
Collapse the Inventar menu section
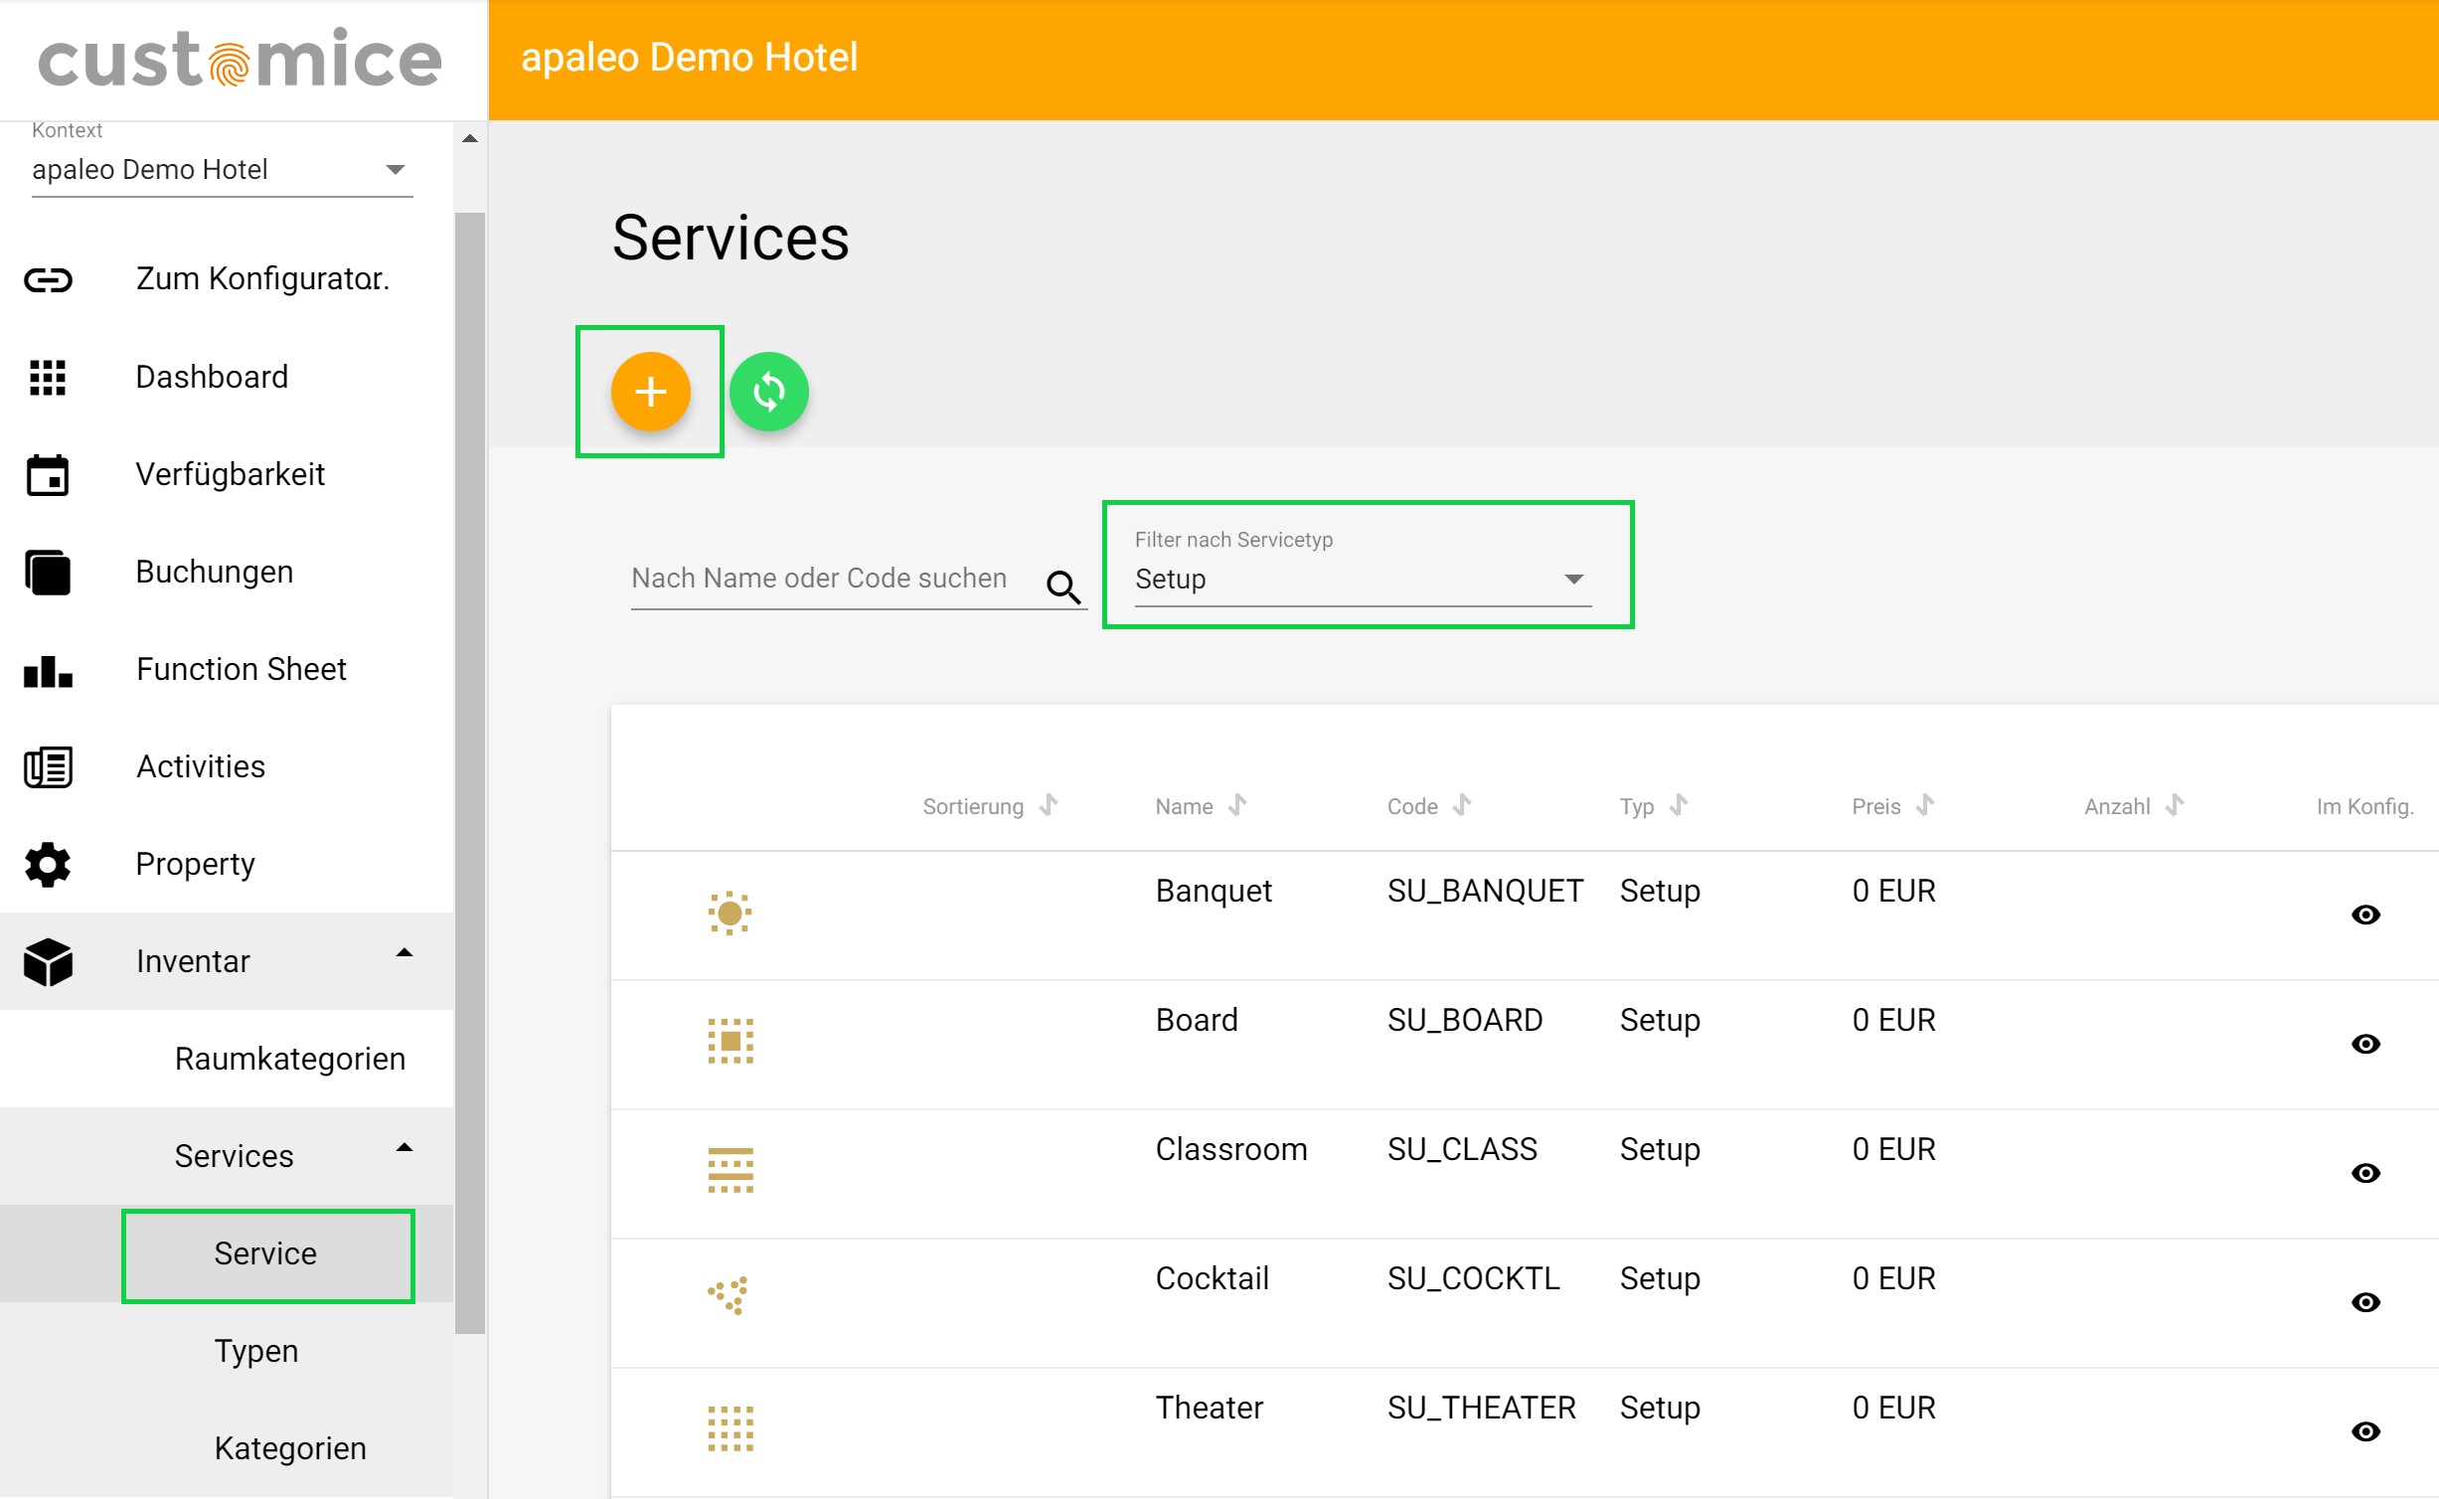point(404,953)
